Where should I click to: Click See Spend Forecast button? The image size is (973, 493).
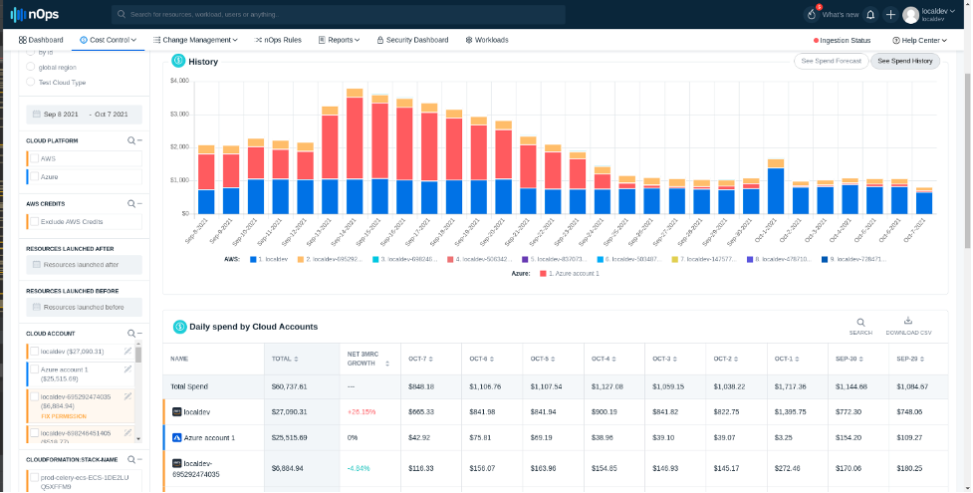tap(831, 61)
